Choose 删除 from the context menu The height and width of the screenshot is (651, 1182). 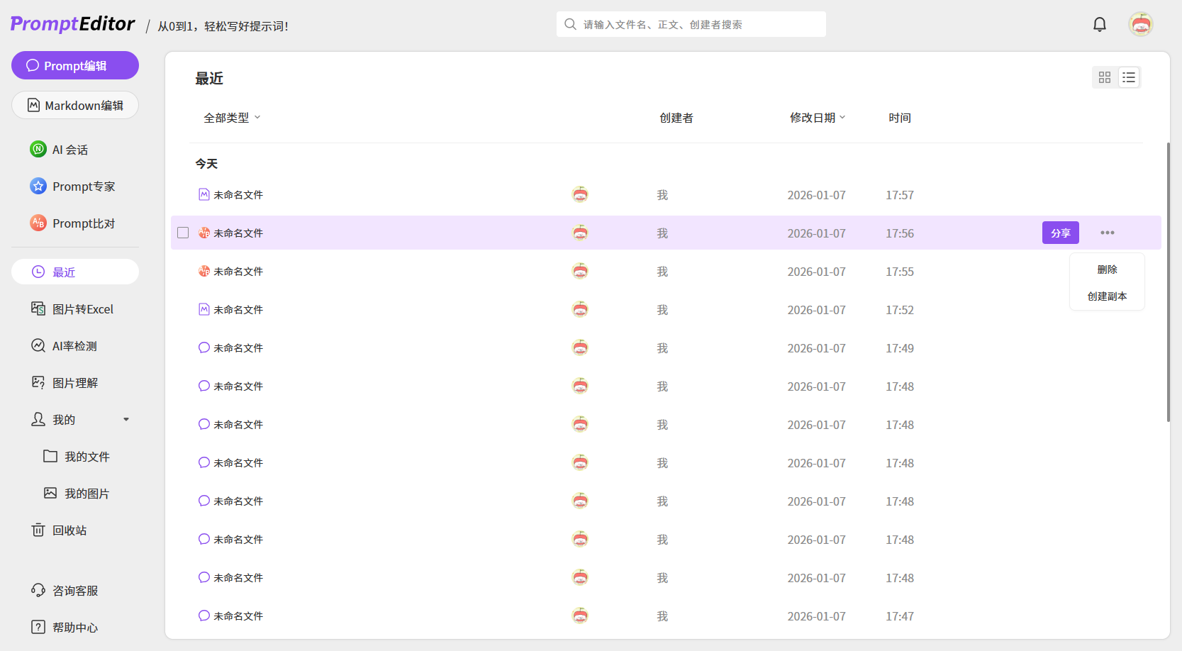coord(1107,269)
